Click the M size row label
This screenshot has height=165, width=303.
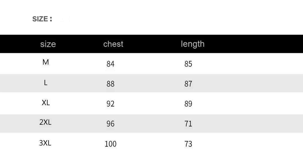tap(46, 62)
